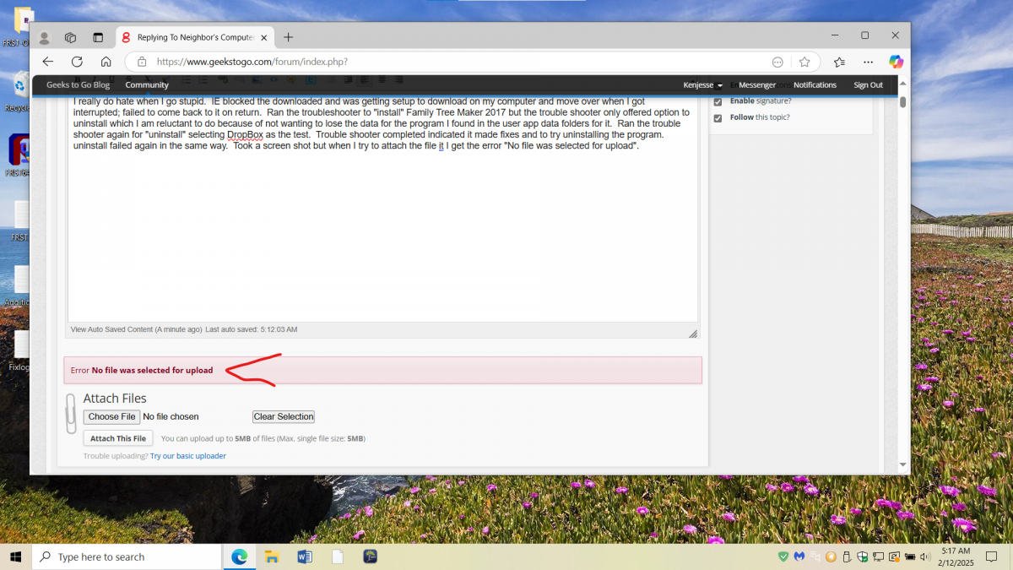Click the scrollbar down arrow

[902, 464]
